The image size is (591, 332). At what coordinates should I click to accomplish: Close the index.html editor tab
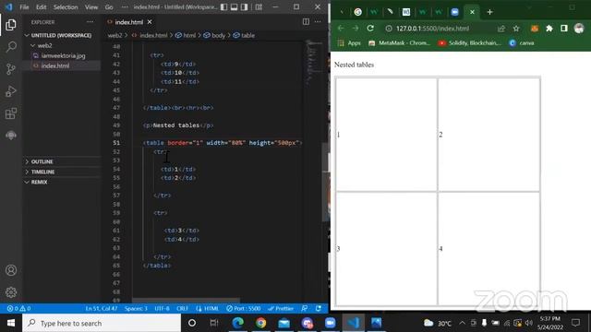150,22
